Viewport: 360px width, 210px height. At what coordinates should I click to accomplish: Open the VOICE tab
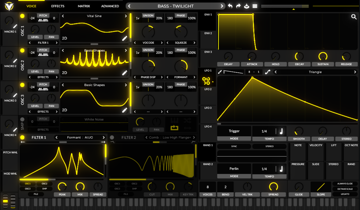[32, 6]
